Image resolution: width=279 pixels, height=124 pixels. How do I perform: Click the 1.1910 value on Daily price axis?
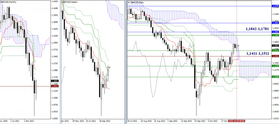(276, 28)
